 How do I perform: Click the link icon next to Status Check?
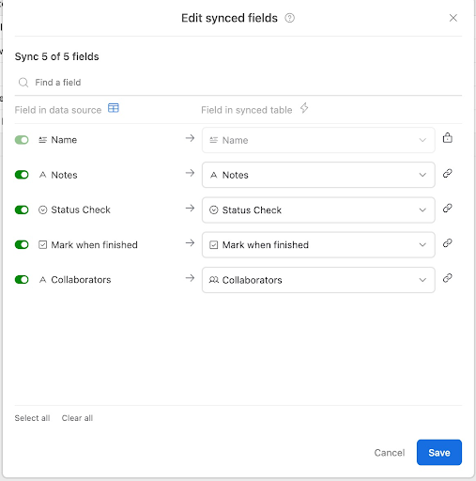pos(448,209)
